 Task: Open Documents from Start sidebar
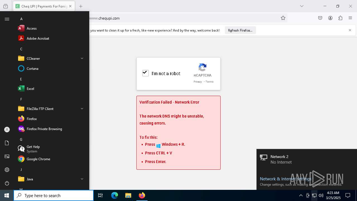coord(7,143)
